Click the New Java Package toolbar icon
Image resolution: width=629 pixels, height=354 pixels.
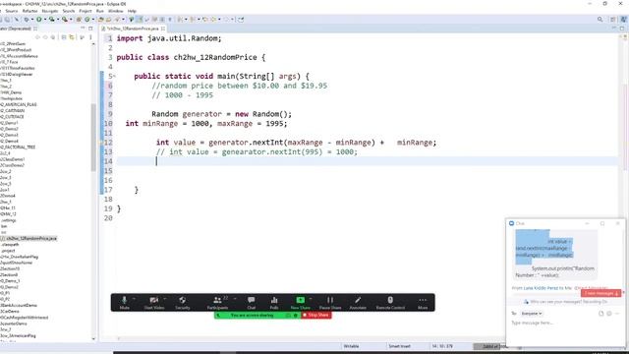[x=79, y=20]
